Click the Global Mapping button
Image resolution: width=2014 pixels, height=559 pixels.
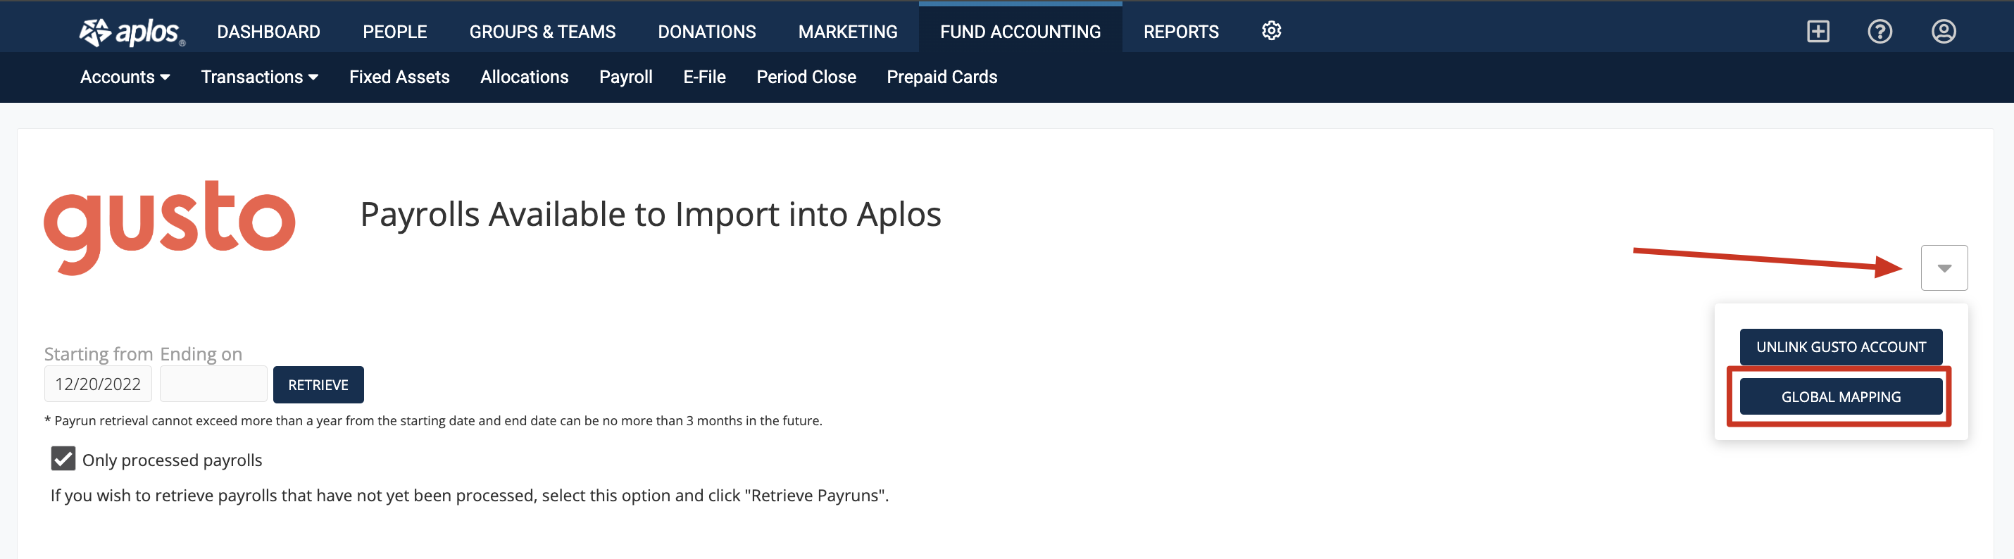1841,396
